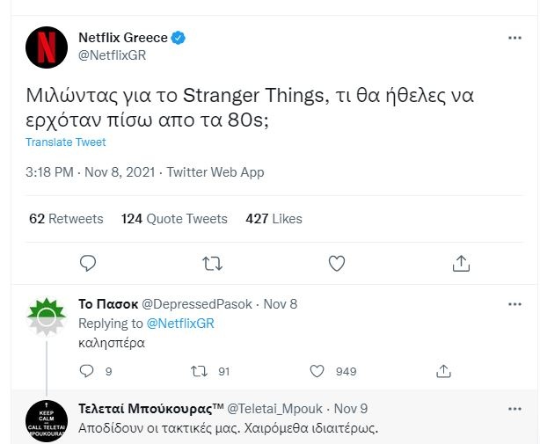View the 62 Retweets list
Image resolution: width=540 pixels, height=444 pixels.
coord(66,218)
